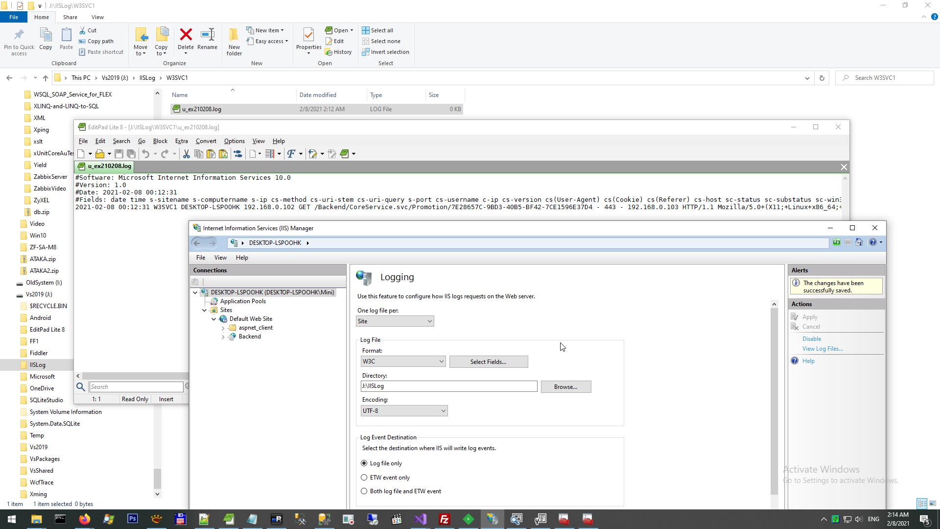Click the Delete icon in Explorer ribbon
This screenshot has height=529, width=940.
186,35
